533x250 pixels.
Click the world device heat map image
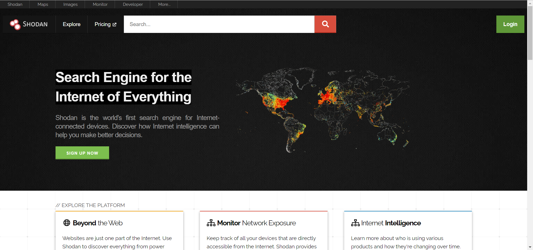coord(323,110)
